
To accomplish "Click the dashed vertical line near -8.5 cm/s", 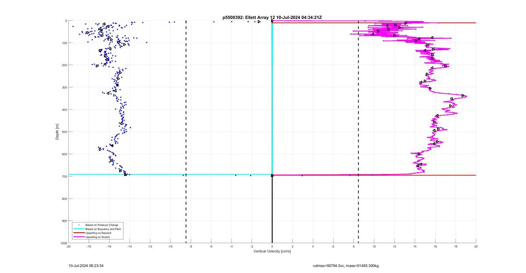I will coord(186,132).
